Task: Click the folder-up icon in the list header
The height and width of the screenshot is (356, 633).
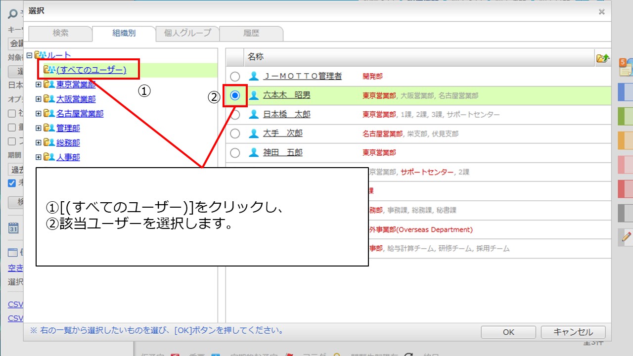Action: [602, 58]
